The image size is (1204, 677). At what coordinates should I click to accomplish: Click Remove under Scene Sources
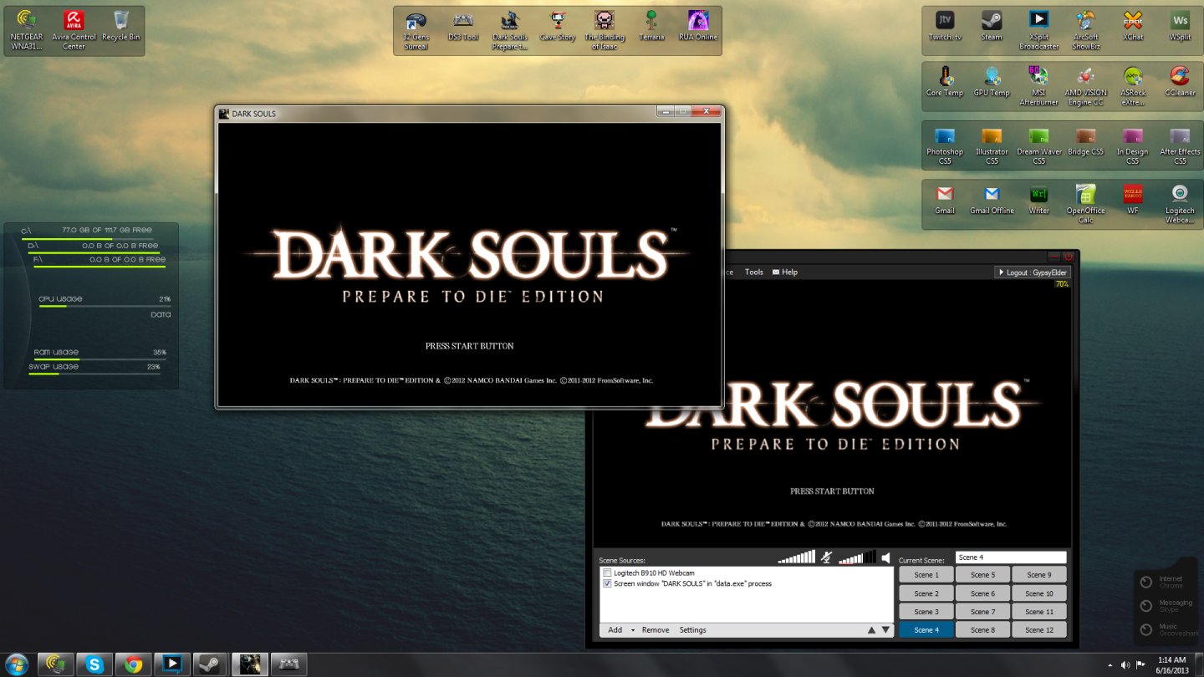point(656,630)
